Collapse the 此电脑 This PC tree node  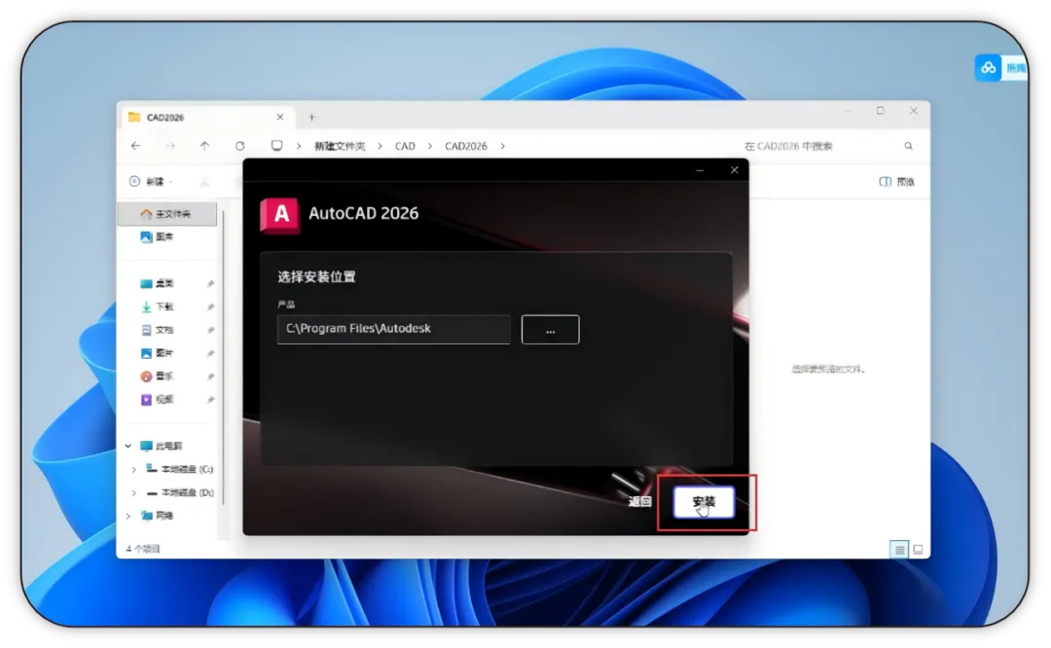(128, 446)
